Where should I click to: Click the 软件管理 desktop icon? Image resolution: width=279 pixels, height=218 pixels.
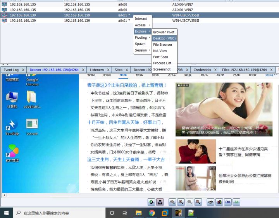coord(12,153)
